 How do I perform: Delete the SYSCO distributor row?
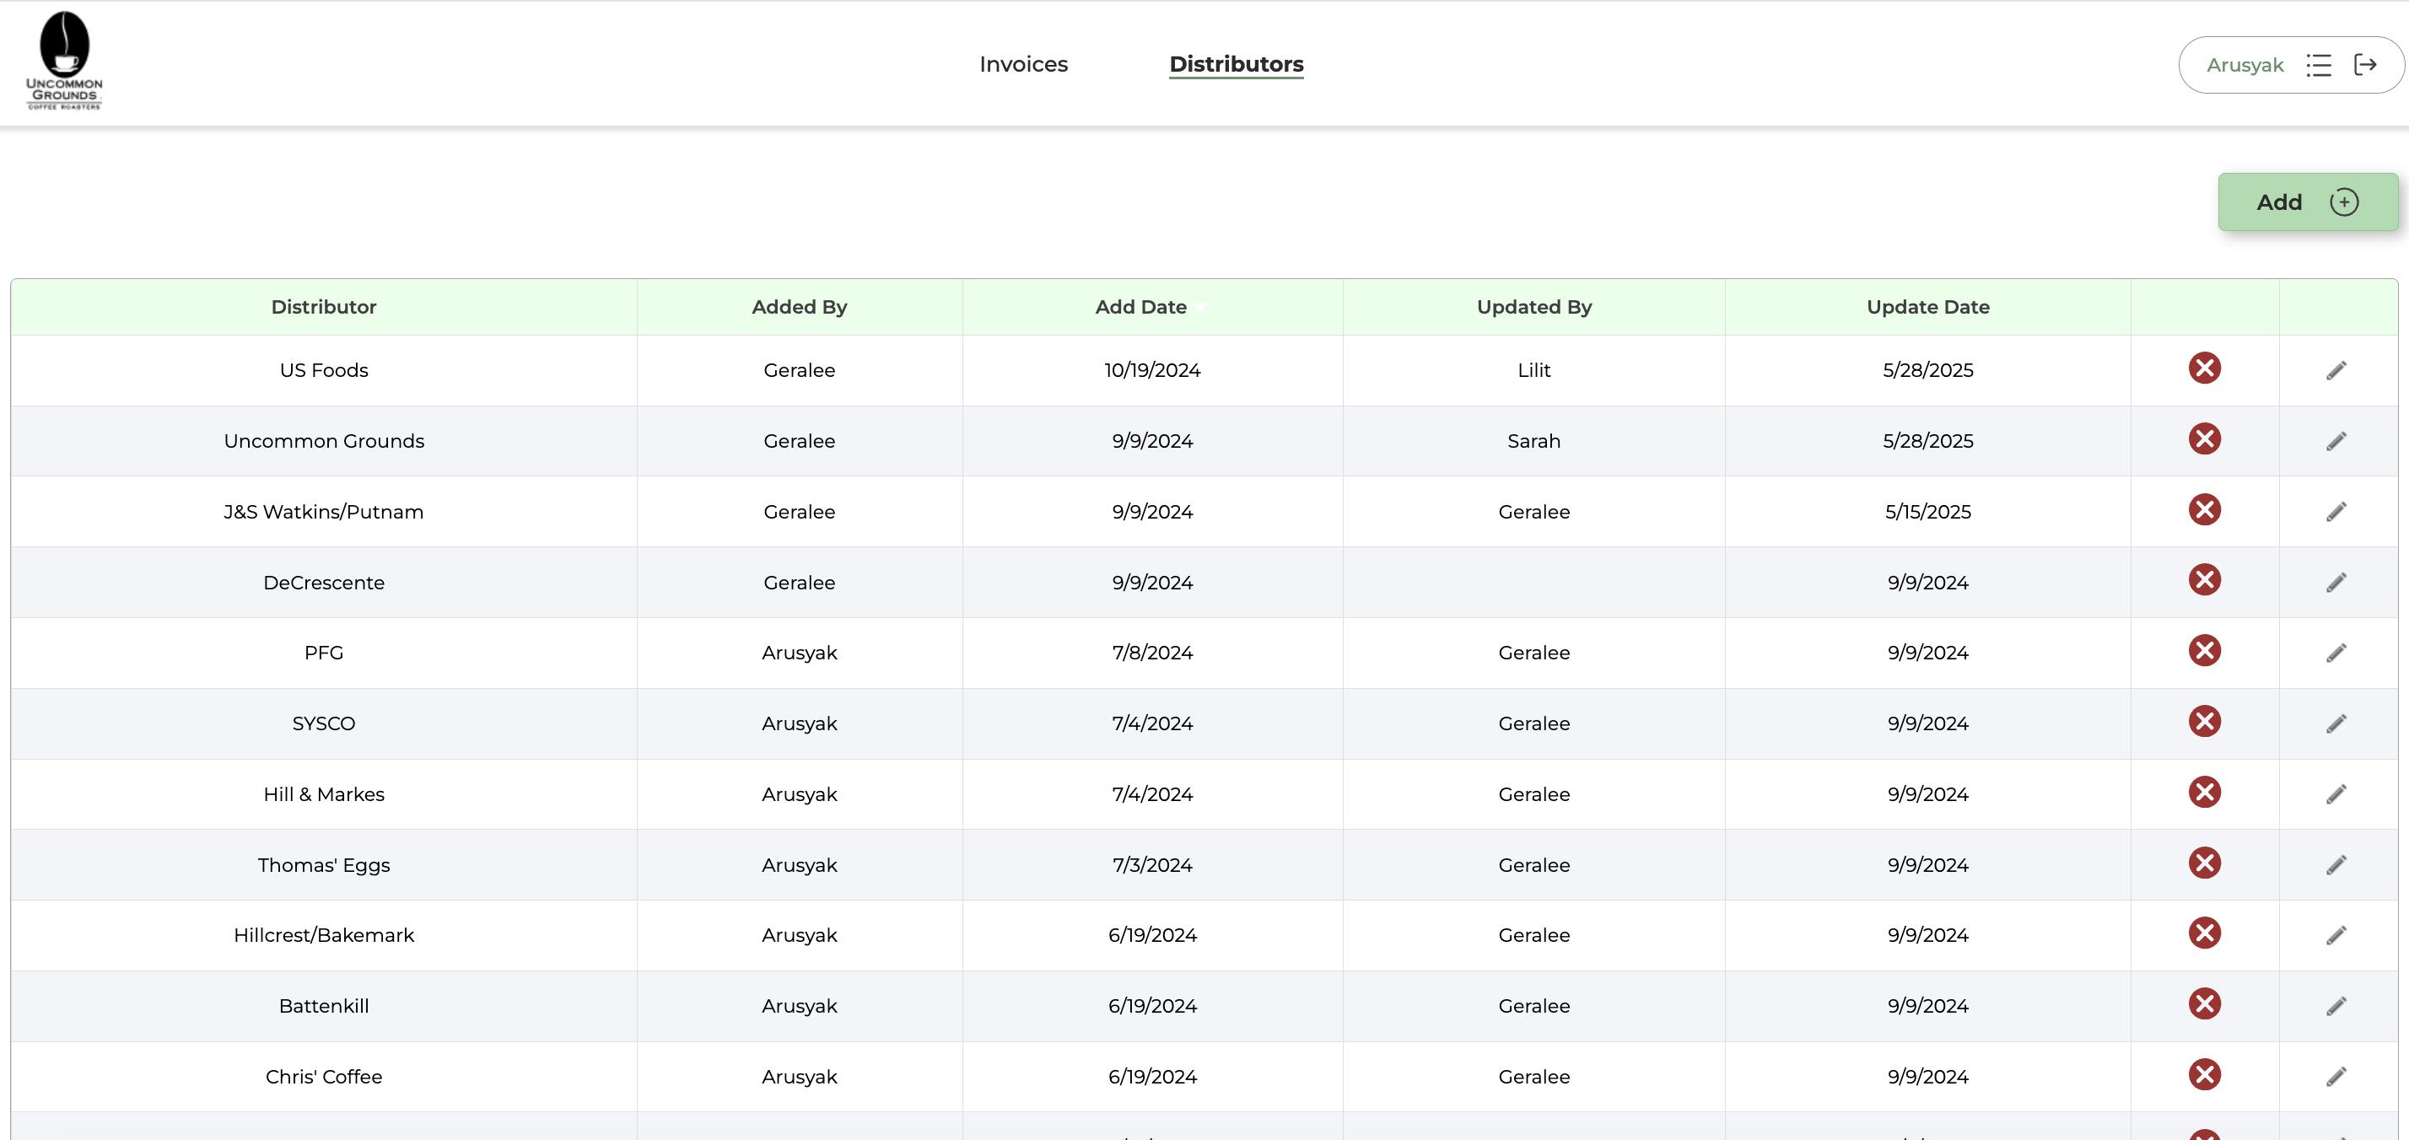(x=2204, y=721)
